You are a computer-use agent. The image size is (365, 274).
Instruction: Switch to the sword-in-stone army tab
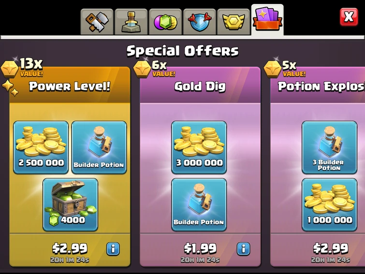tap(131, 22)
